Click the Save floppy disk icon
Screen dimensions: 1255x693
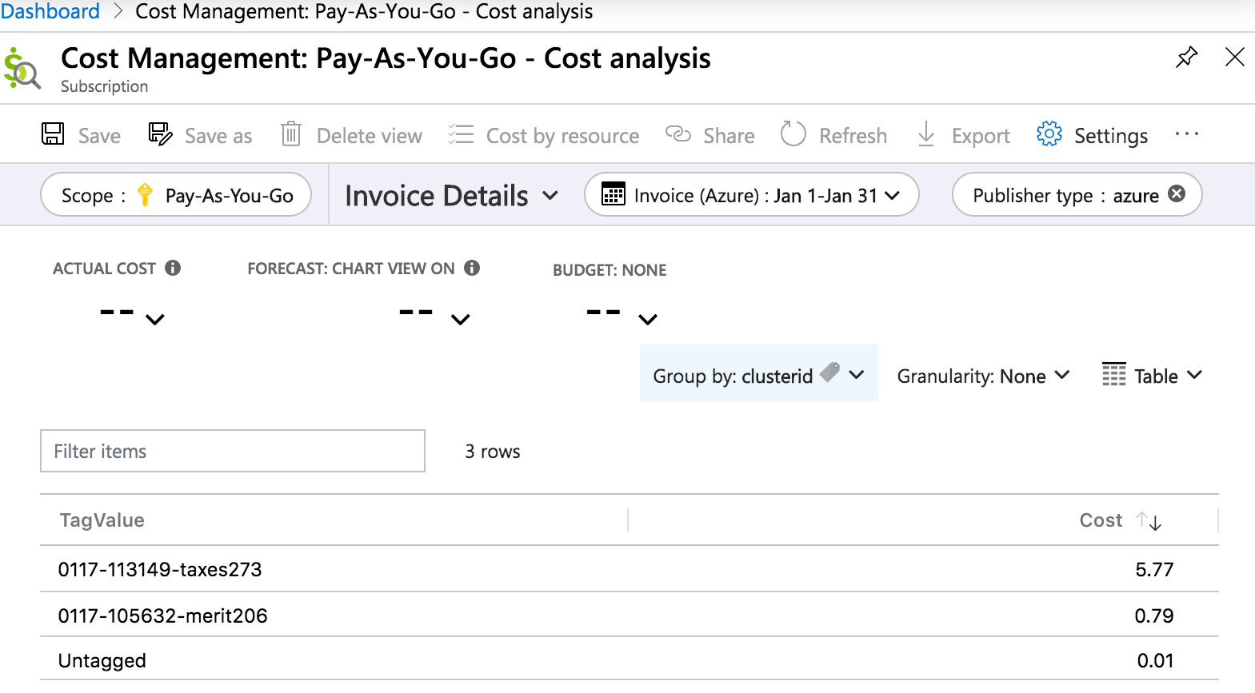pos(53,133)
